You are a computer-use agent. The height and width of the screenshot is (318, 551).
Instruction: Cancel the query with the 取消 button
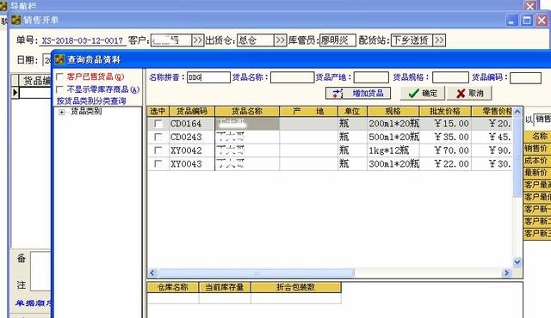click(x=469, y=94)
